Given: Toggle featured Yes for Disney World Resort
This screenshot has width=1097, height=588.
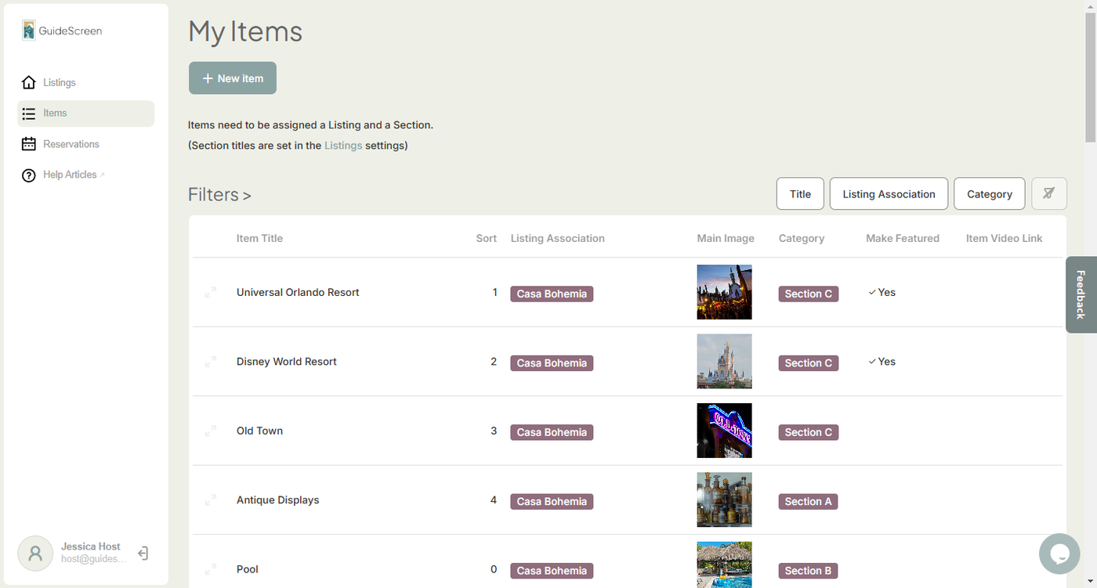Looking at the screenshot, I should (882, 362).
